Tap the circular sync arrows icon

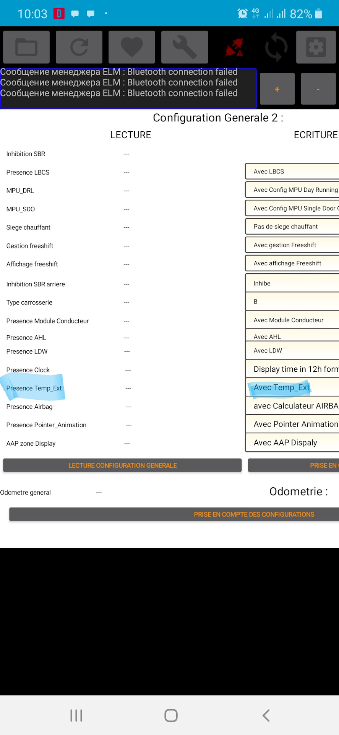276,47
